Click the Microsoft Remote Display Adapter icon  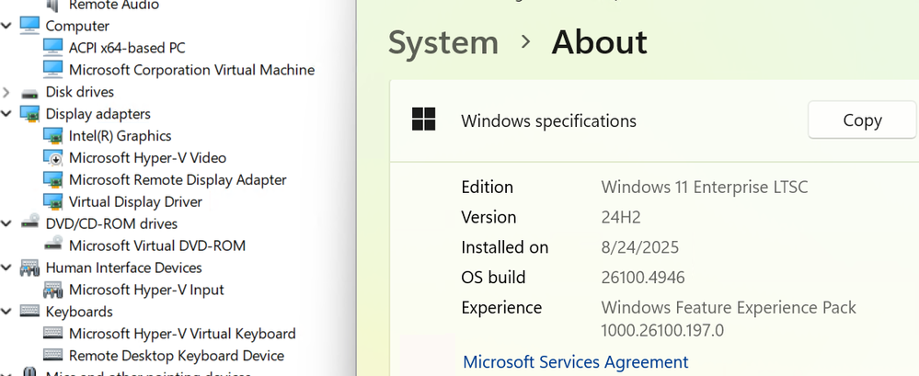coord(53,180)
